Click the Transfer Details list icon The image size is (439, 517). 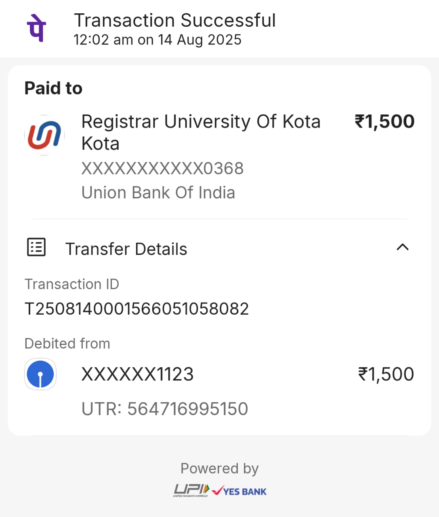coord(36,247)
